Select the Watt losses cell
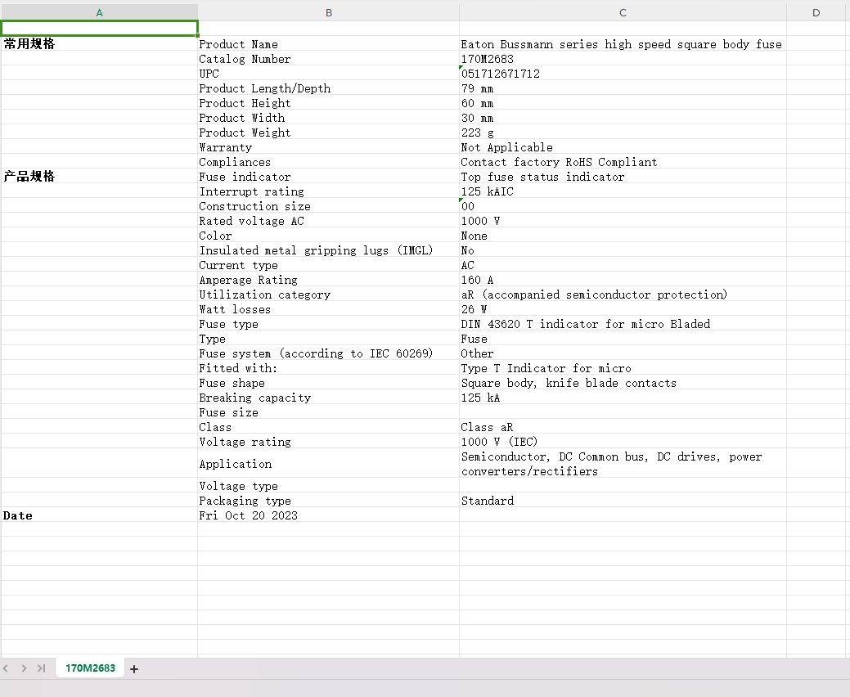 tap(329, 308)
